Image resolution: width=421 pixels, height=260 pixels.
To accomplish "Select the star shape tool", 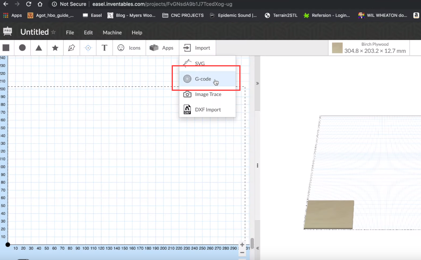I will pyautogui.click(x=55, y=48).
